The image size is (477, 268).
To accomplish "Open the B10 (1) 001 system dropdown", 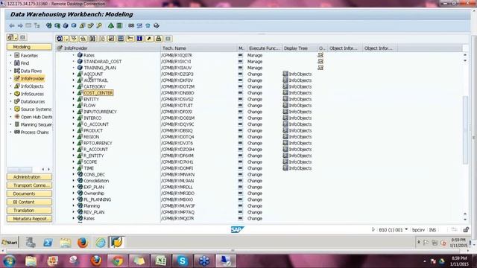I will point(406,229).
